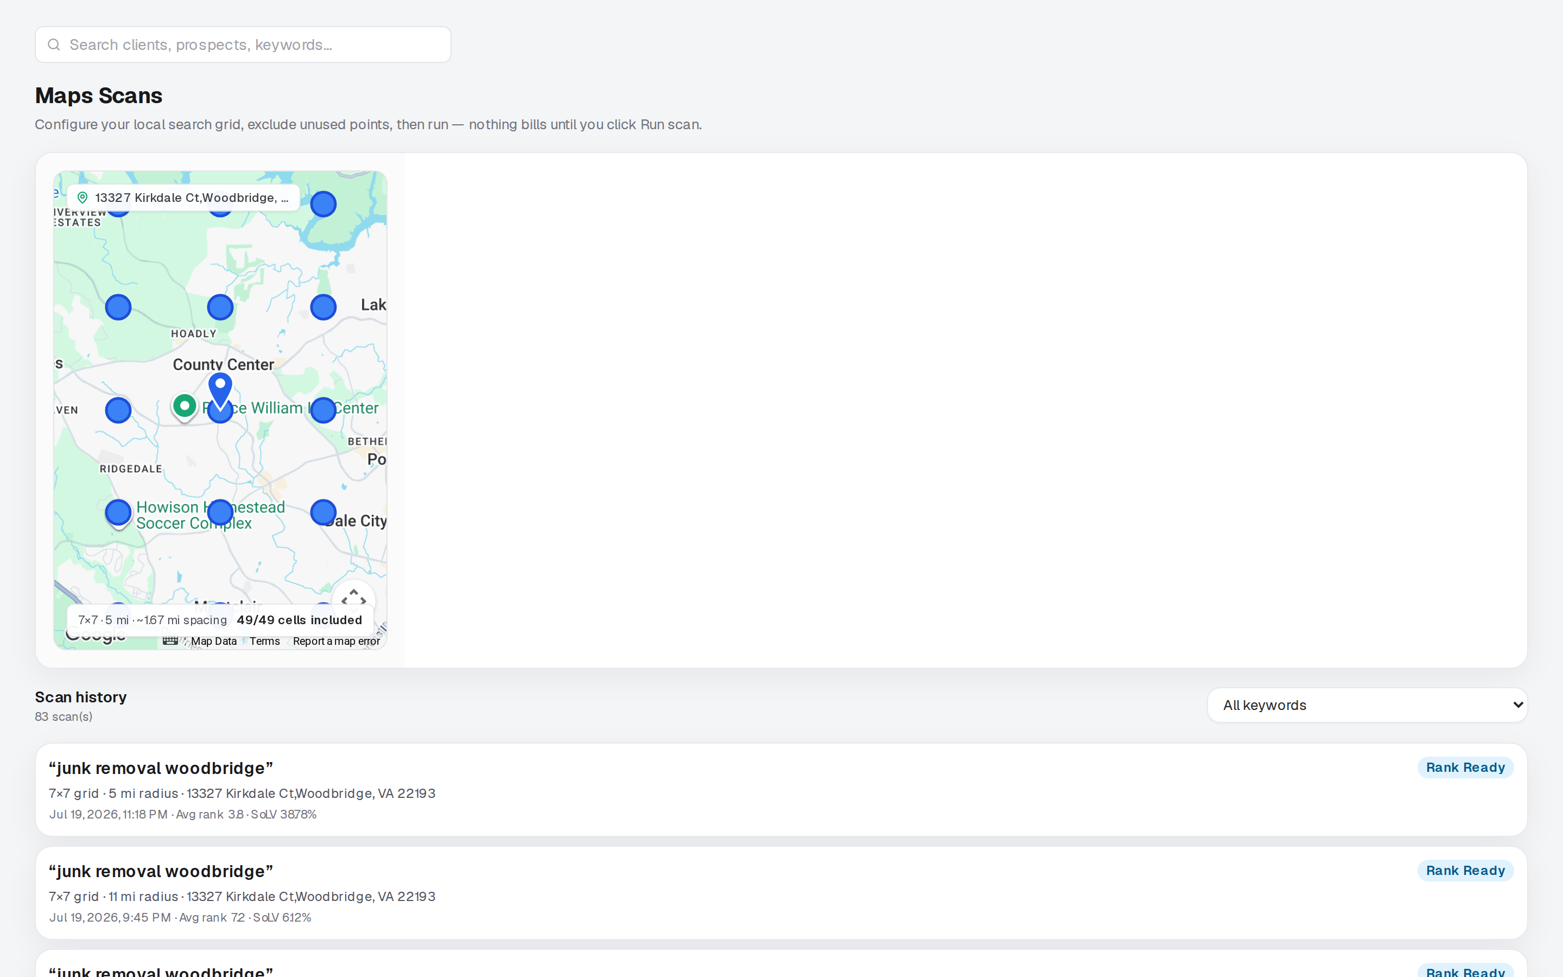Focus the Search clients, prospects, keywords field
The image size is (1563, 977).
click(x=243, y=45)
